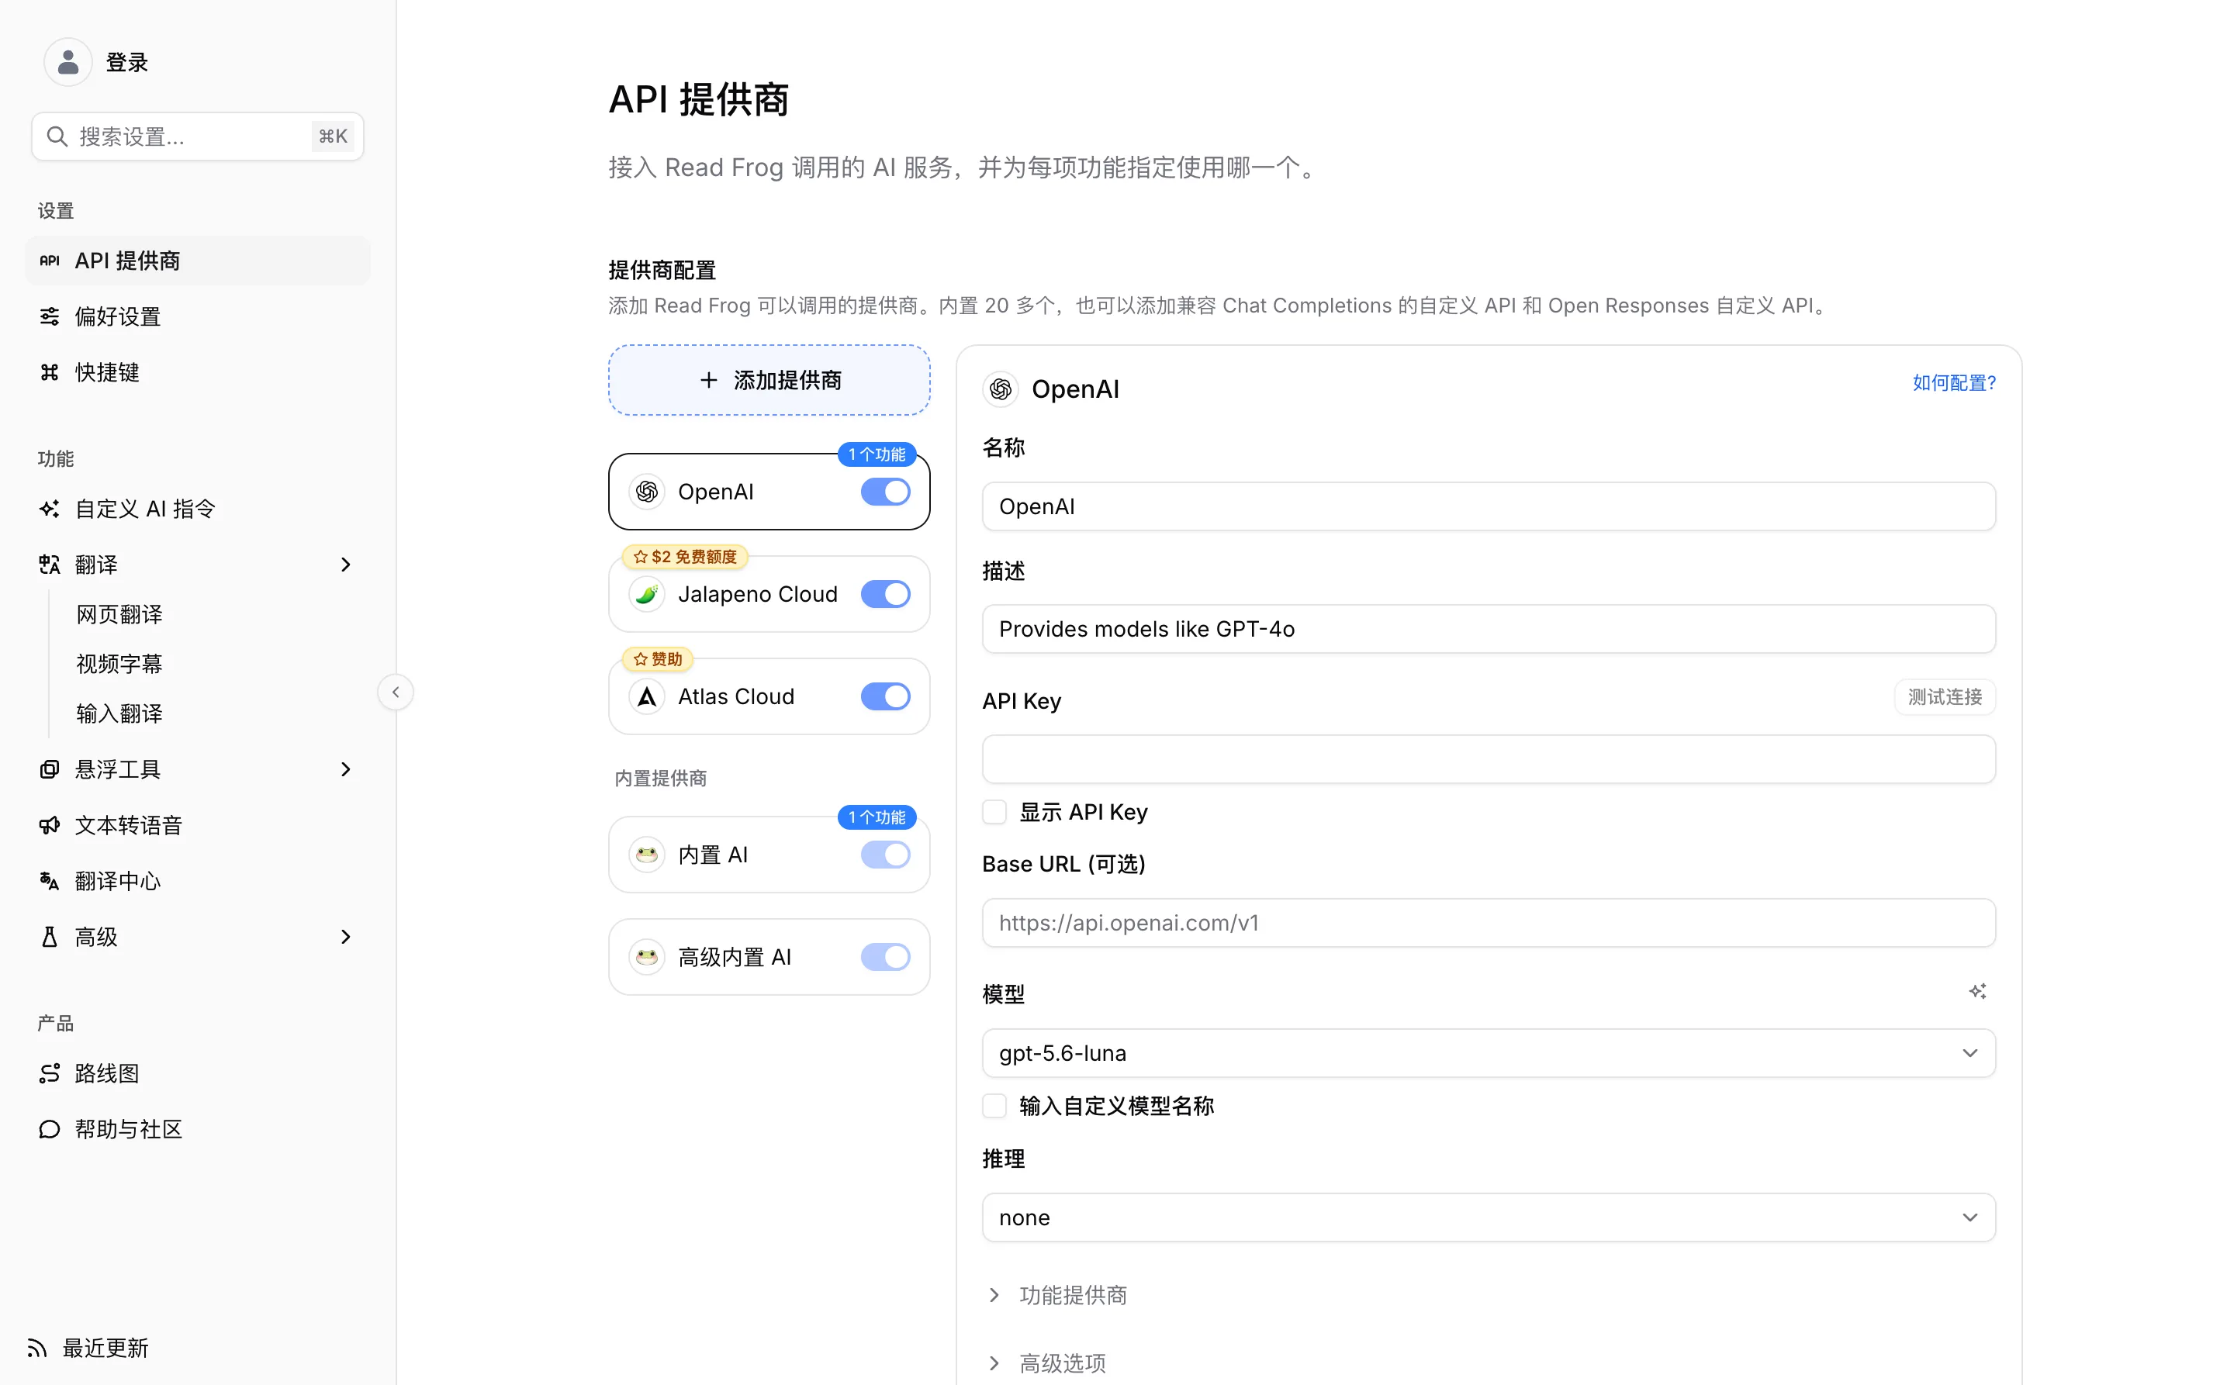The width and height of the screenshot is (2234, 1385).
Task: Toggle the OpenAI provider switch
Action: pos(885,492)
